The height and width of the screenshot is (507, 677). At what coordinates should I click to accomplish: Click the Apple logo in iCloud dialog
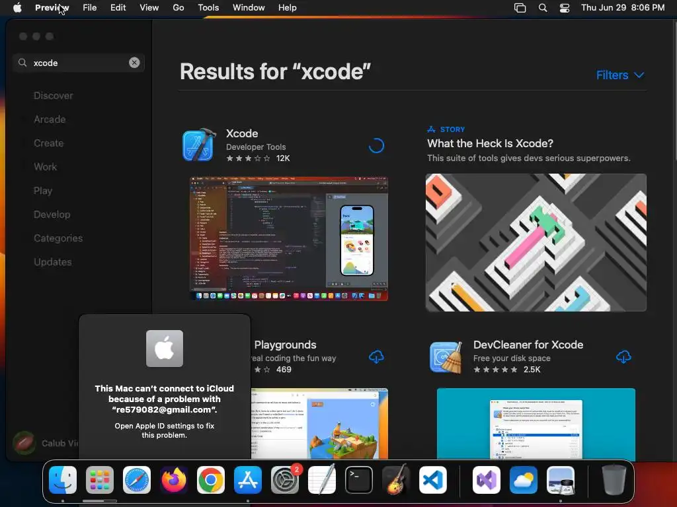point(165,349)
